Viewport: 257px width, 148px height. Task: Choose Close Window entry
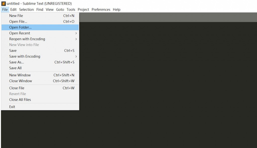tap(40, 81)
